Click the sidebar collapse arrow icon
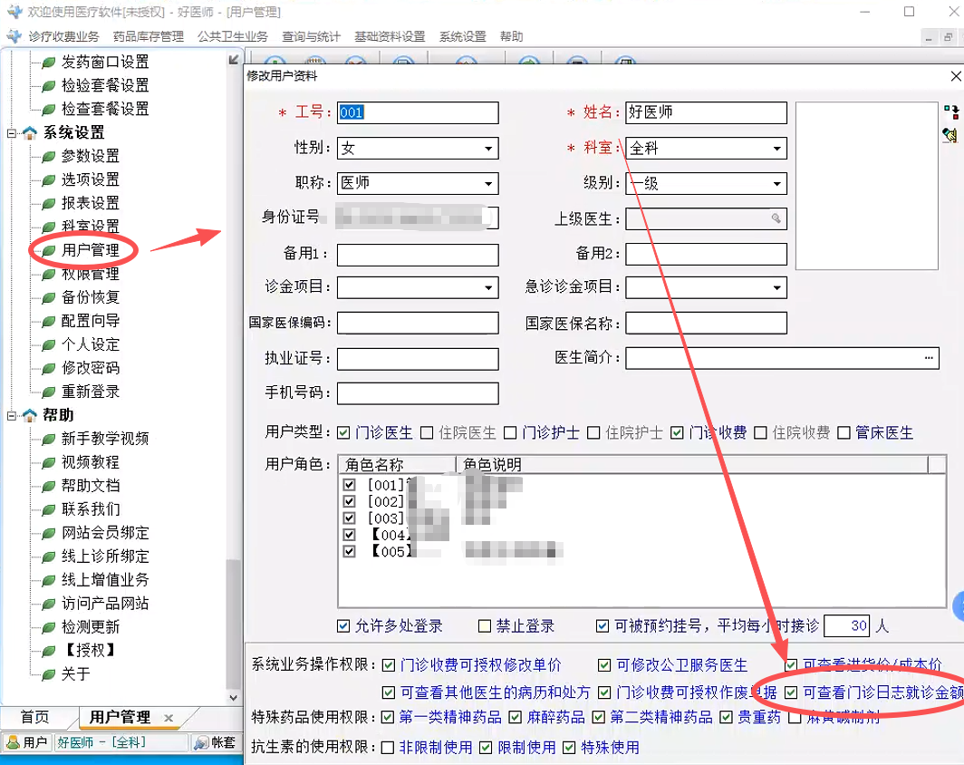 pyautogui.click(x=234, y=60)
